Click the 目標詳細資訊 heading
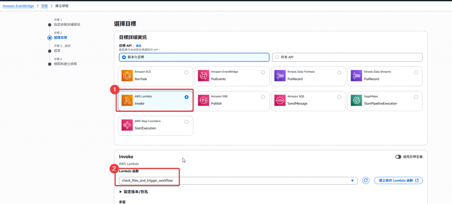 (133, 37)
